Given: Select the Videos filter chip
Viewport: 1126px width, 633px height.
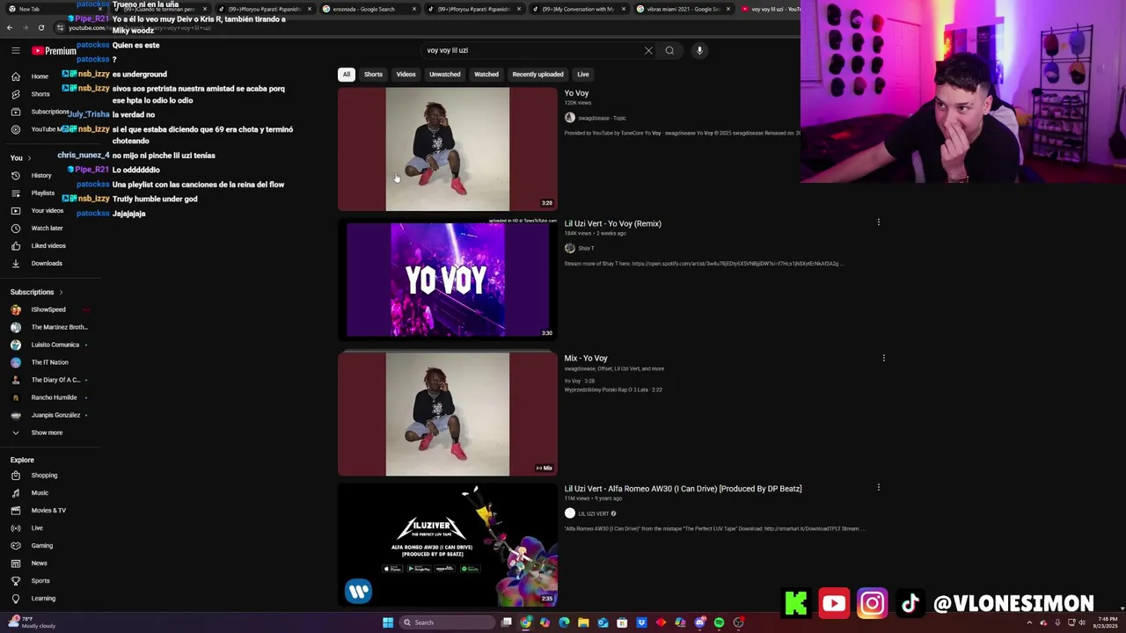Looking at the screenshot, I should [406, 74].
